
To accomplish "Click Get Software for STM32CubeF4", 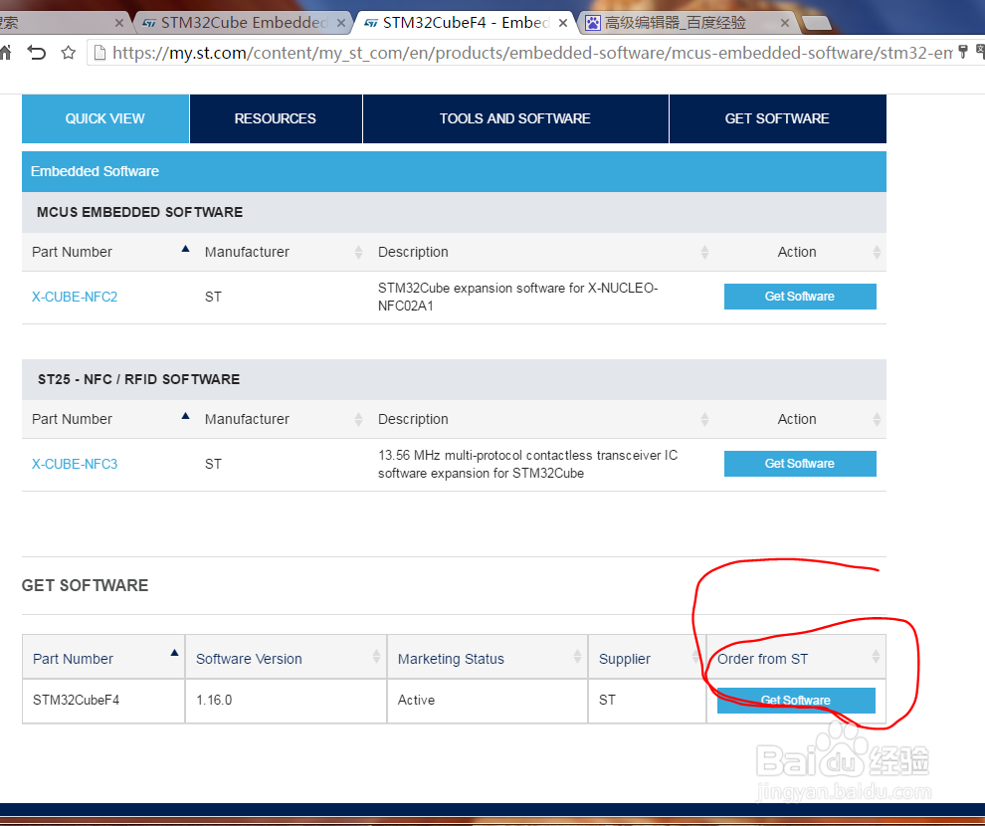I will pyautogui.click(x=796, y=700).
